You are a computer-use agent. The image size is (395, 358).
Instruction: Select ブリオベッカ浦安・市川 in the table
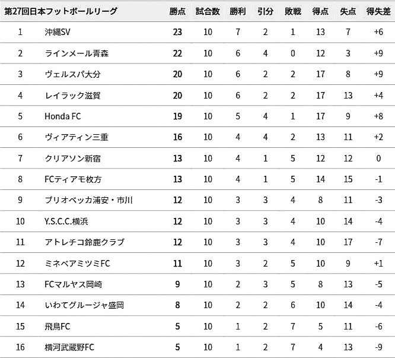point(88,200)
